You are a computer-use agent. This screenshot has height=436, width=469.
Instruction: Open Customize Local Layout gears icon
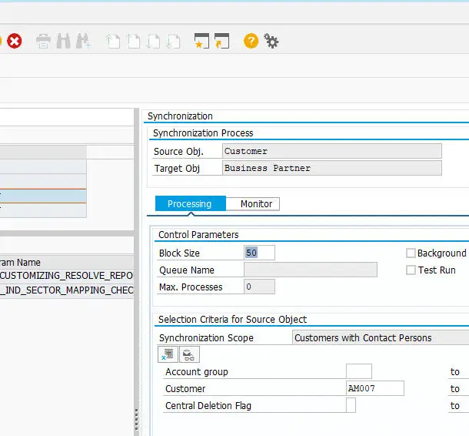click(271, 41)
